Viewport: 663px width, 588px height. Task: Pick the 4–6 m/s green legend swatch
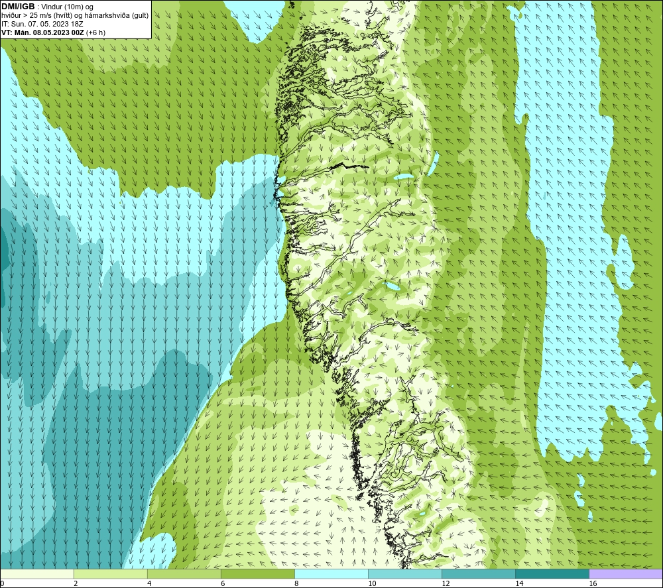(x=184, y=573)
